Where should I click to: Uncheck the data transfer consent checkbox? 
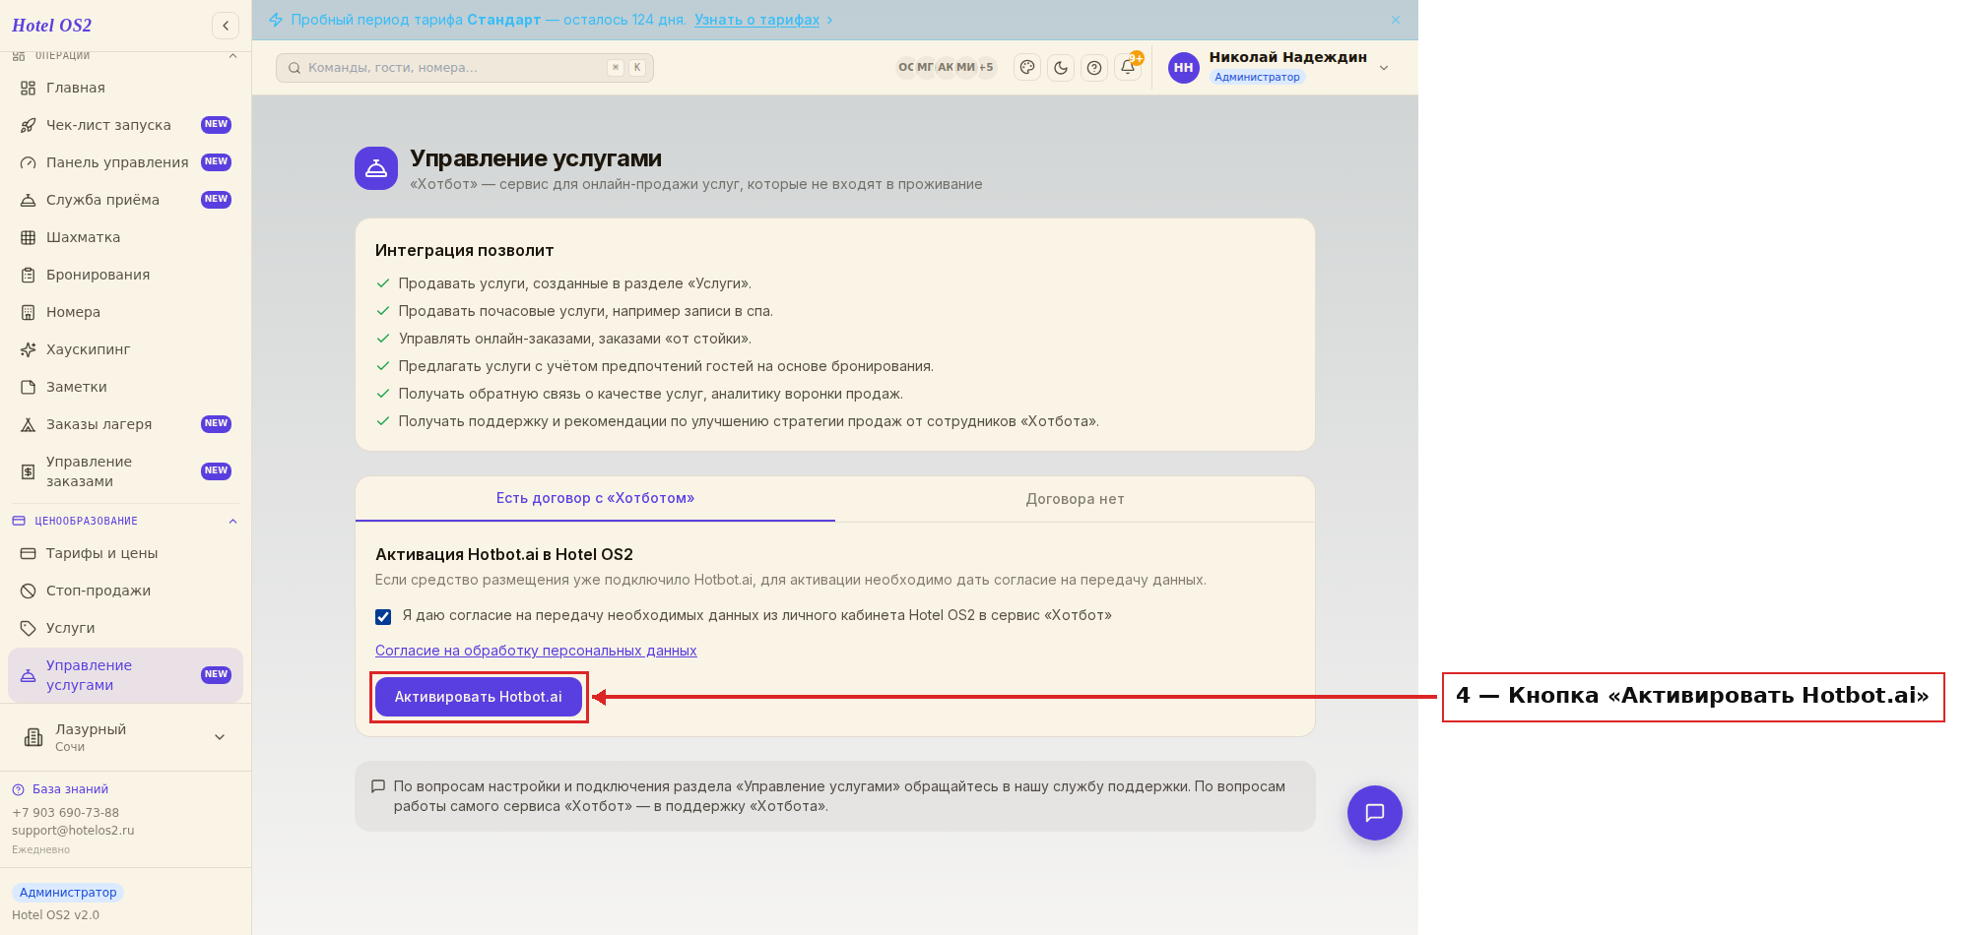tap(383, 617)
